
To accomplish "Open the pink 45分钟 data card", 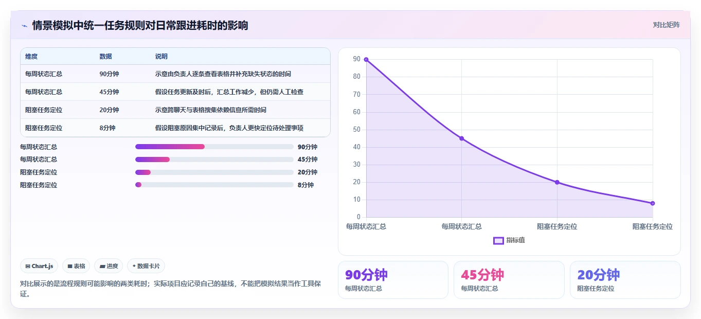I will (509, 280).
